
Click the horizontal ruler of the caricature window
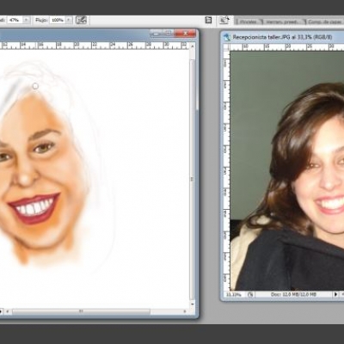point(95,46)
